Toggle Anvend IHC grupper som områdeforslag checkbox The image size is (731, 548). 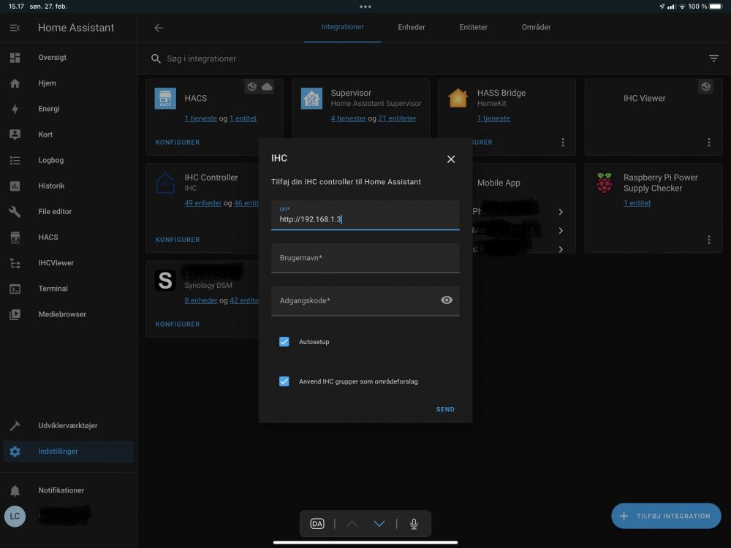coord(284,381)
